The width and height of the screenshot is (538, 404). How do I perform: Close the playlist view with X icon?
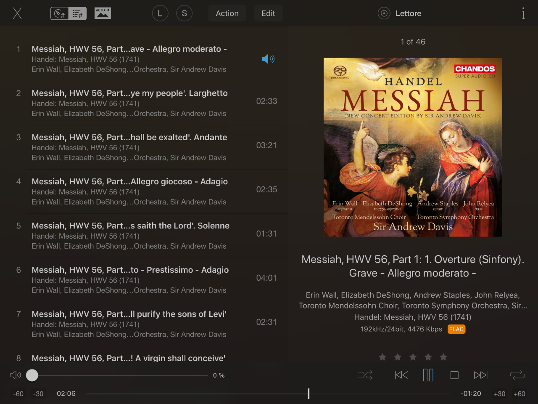pos(17,13)
